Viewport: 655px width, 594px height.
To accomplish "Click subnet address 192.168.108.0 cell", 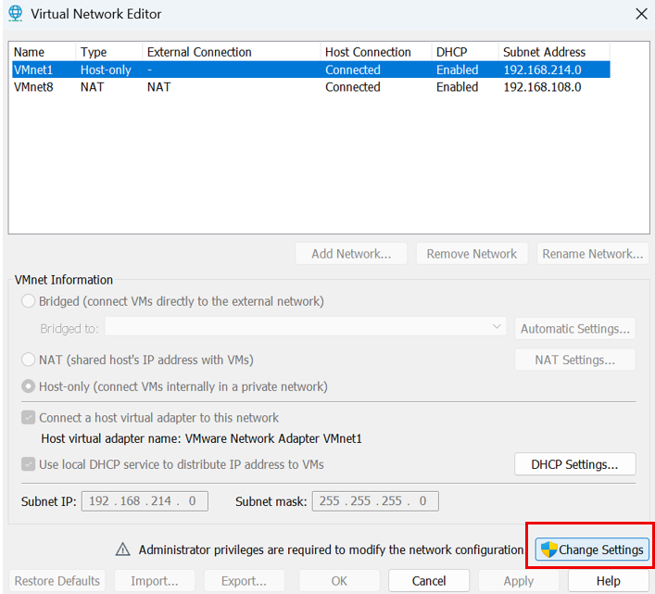I will click(542, 87).
